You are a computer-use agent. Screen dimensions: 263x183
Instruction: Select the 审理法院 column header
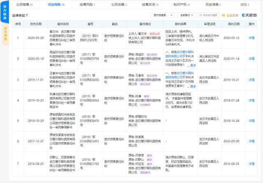(210, 24)
